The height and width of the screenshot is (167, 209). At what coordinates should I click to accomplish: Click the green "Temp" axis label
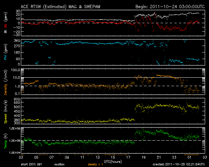6,144
